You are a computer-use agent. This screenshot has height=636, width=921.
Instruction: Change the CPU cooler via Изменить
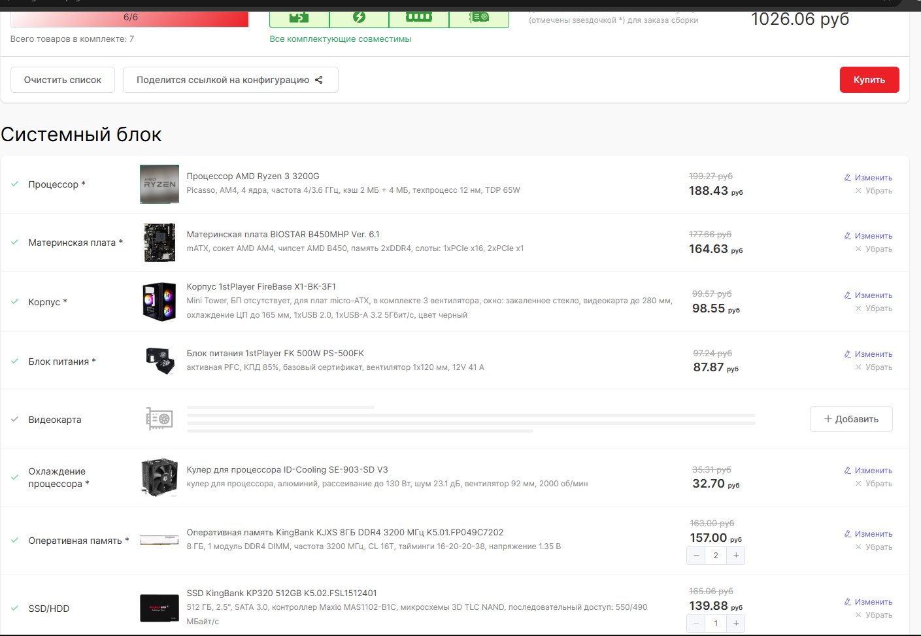(868, 471)
